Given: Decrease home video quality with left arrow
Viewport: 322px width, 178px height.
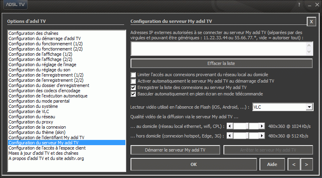Looking at the screenshot, I should click(229, 126).
